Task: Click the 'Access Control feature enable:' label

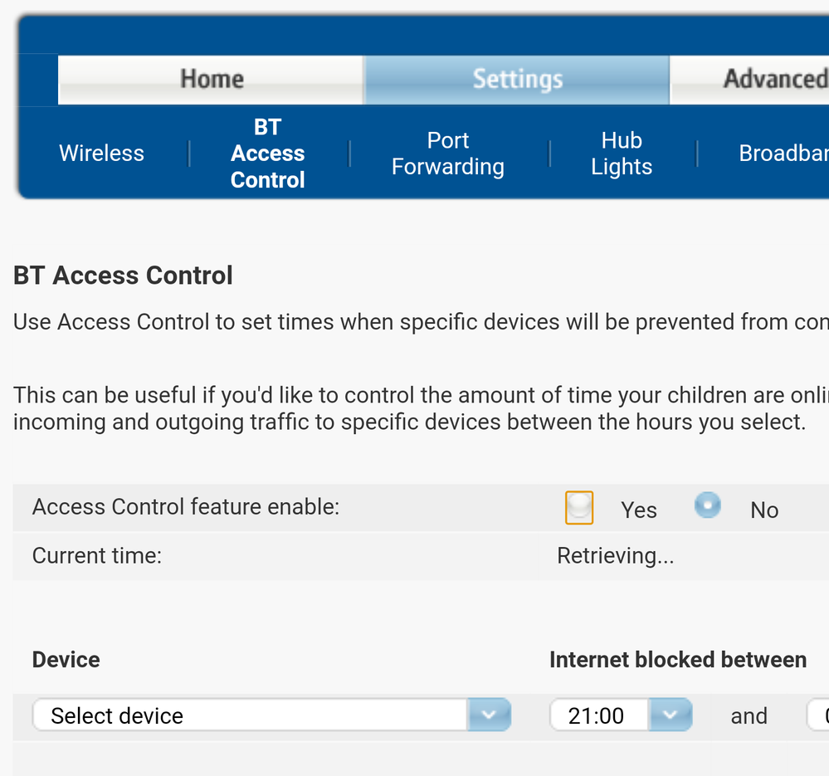Action: coord(186,507)
